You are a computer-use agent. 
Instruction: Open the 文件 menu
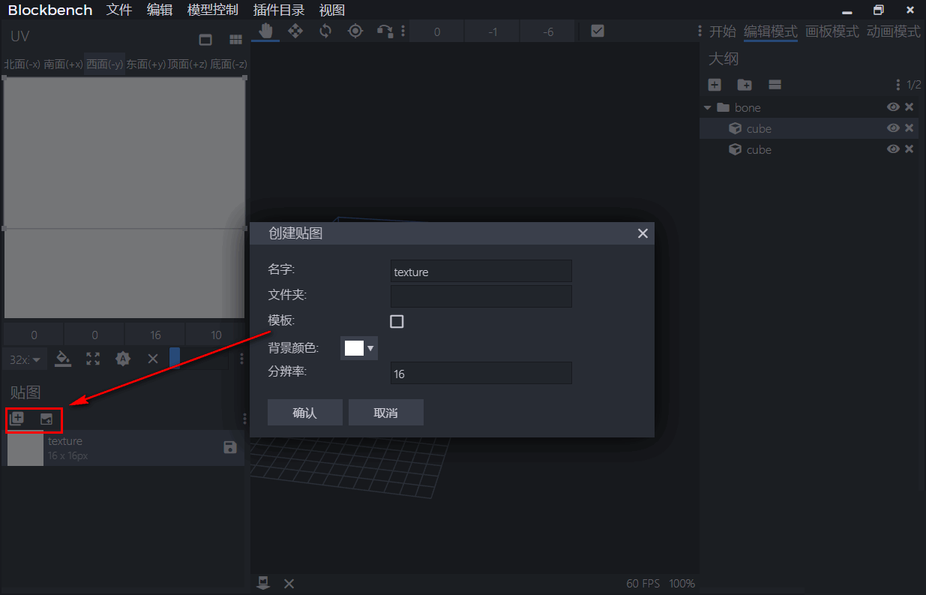point(119,10)
